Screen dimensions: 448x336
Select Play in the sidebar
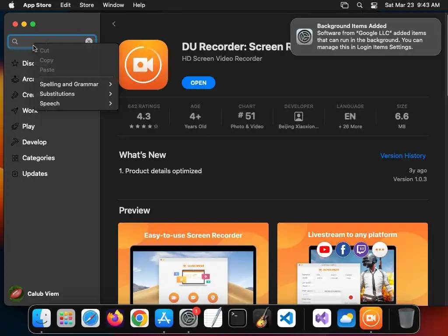[x=28, y=126]
